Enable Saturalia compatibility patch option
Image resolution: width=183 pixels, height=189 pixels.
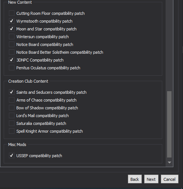click(x=11, y=123)
